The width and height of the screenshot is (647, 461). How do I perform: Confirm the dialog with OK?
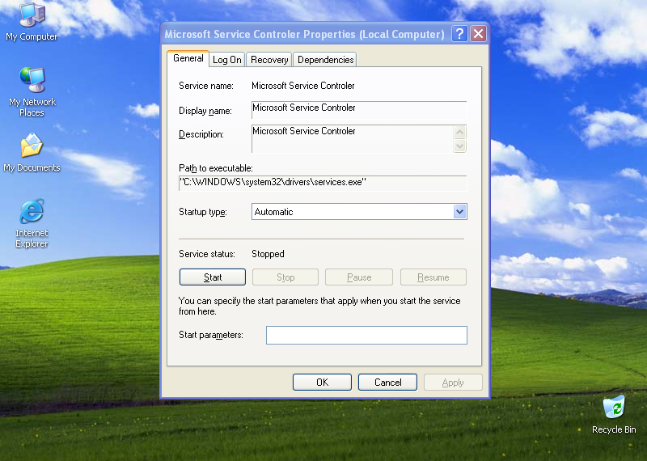tap(322, 383)
